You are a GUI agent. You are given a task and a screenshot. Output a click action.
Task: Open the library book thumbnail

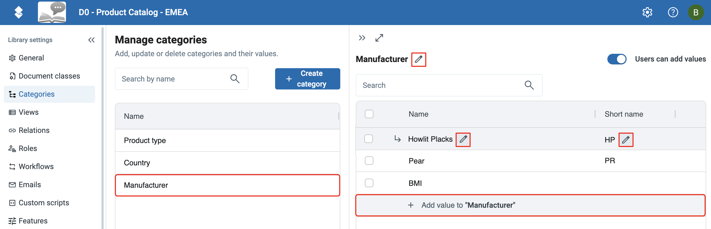tap(52, 12)
